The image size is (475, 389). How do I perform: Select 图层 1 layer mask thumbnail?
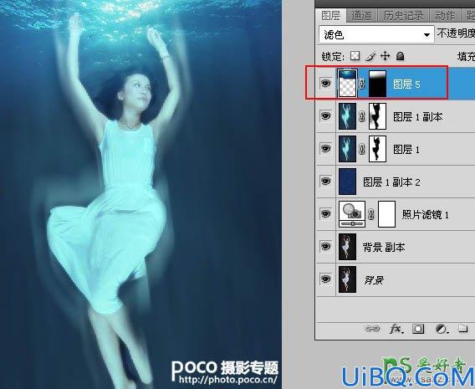click(377, 149)
